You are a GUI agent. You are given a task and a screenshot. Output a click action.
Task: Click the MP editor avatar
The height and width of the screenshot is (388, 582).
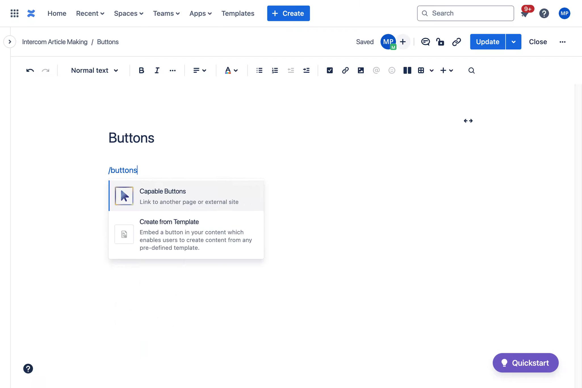tap(388, 42)
